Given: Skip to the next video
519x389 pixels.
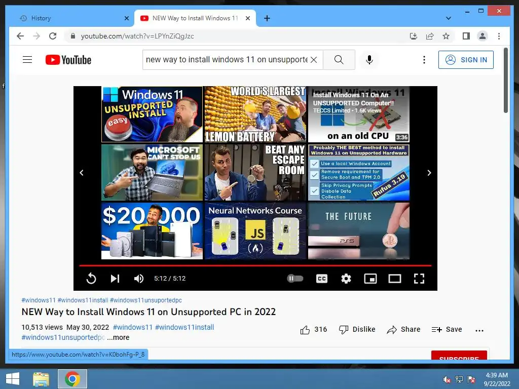Looking at the screenshot, I should pyautogui.click(x=115, y=279).
